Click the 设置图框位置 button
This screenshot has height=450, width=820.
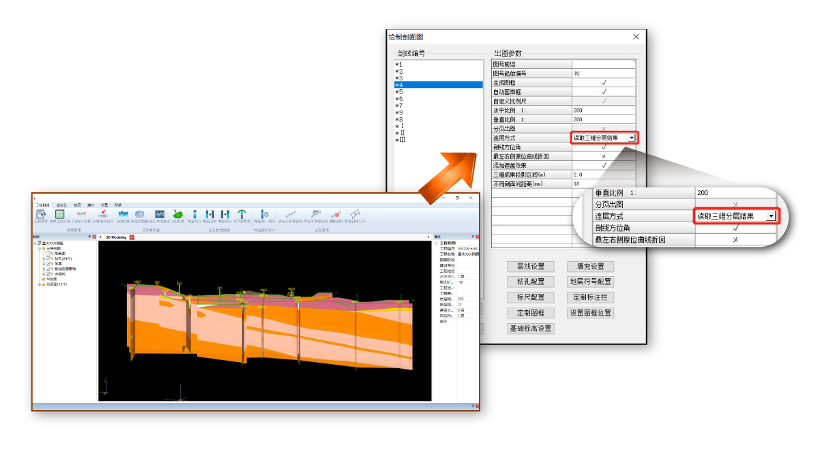pos(590,313)
